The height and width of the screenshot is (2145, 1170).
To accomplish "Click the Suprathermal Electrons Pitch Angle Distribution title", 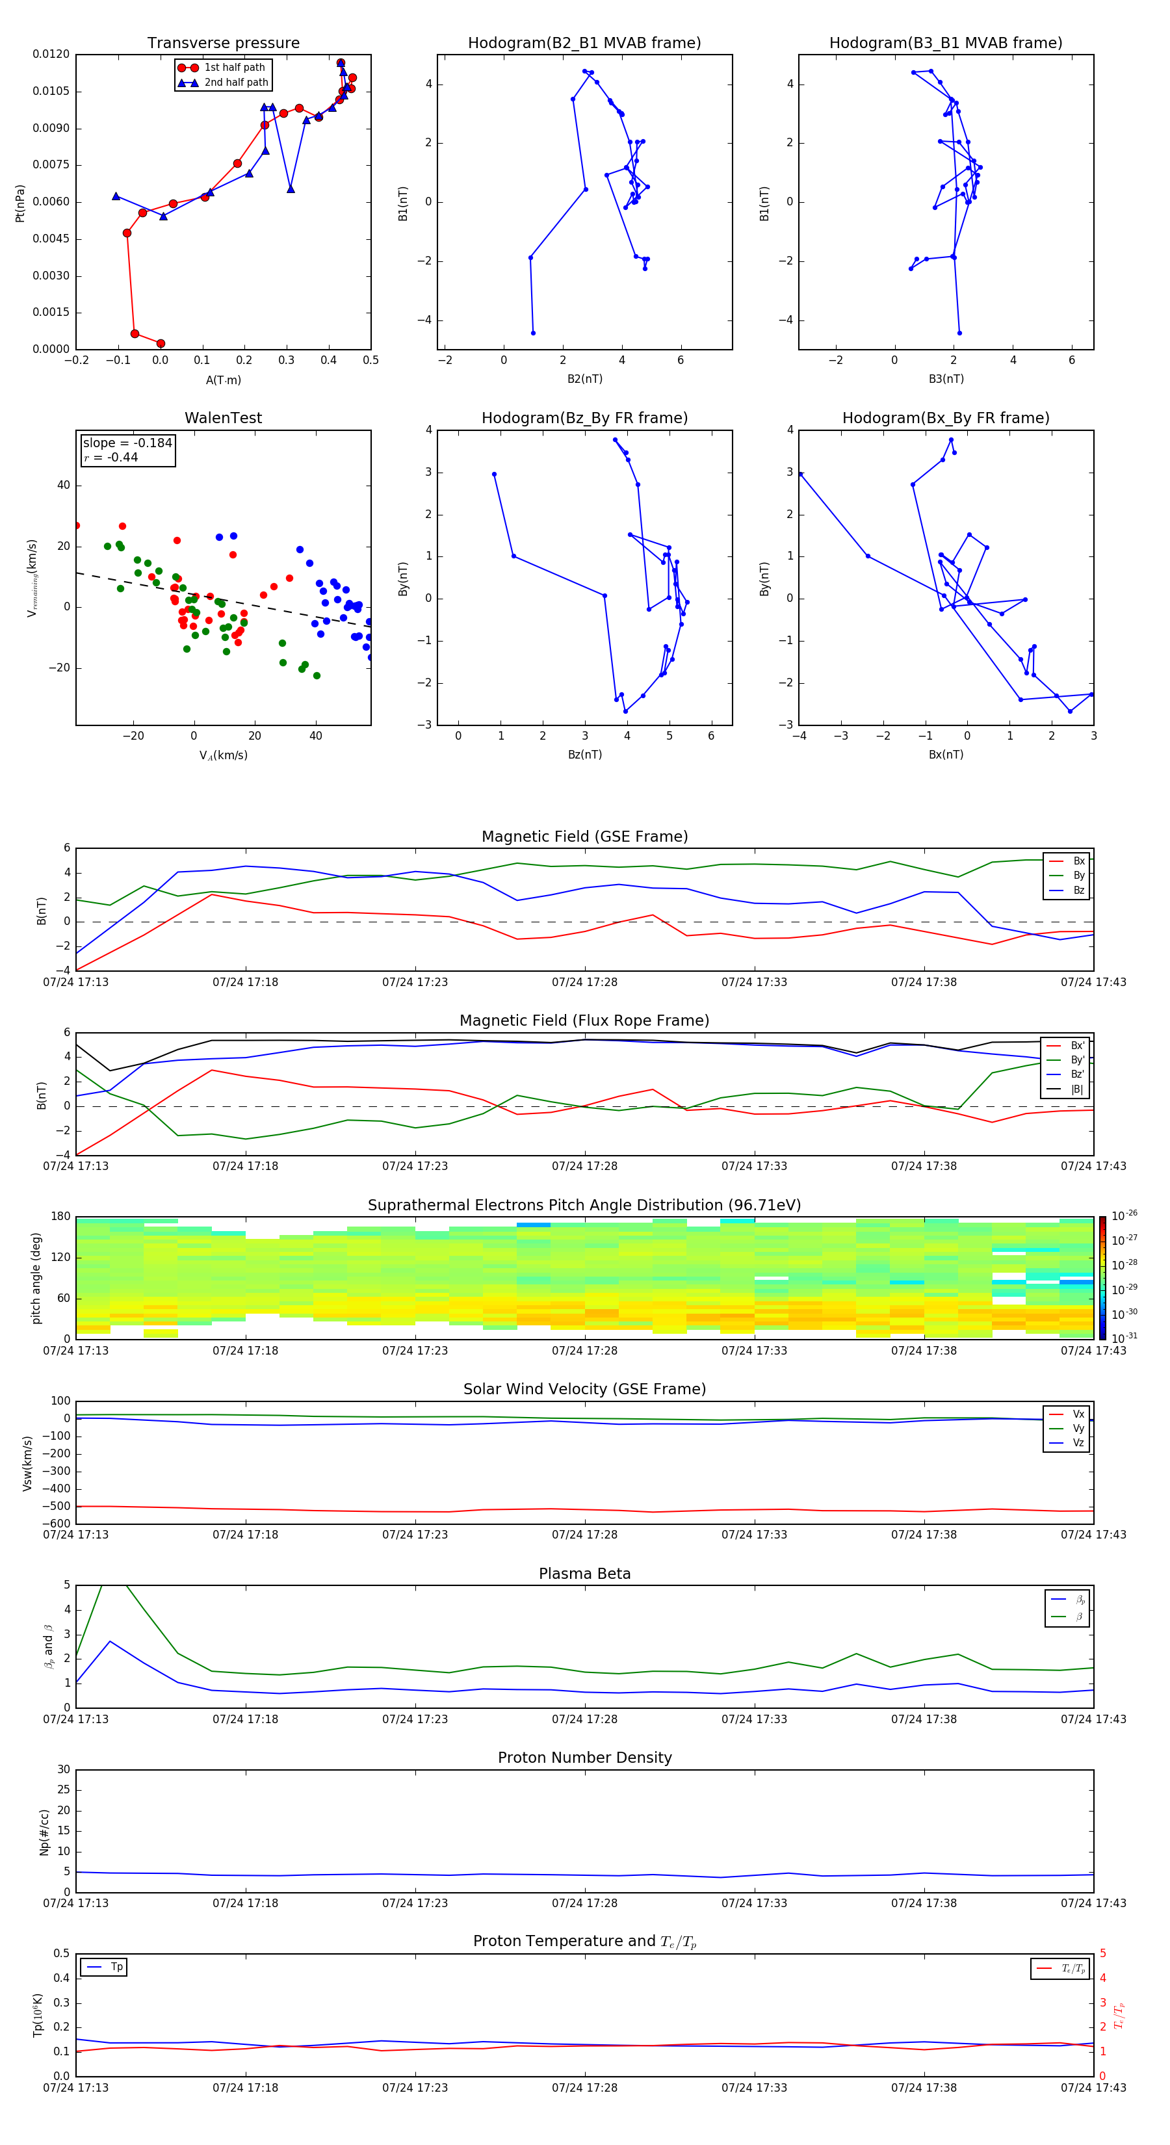I will (584, 1206).
